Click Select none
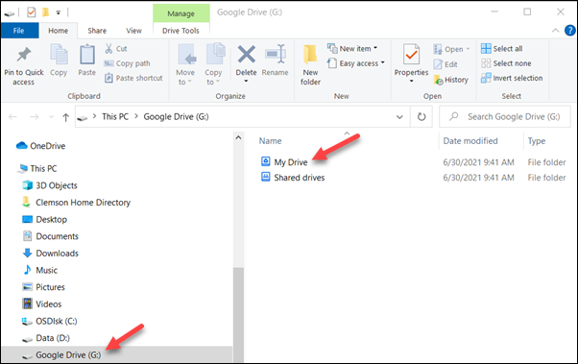This screenshot has height=364, width=578. pos(506,63)
